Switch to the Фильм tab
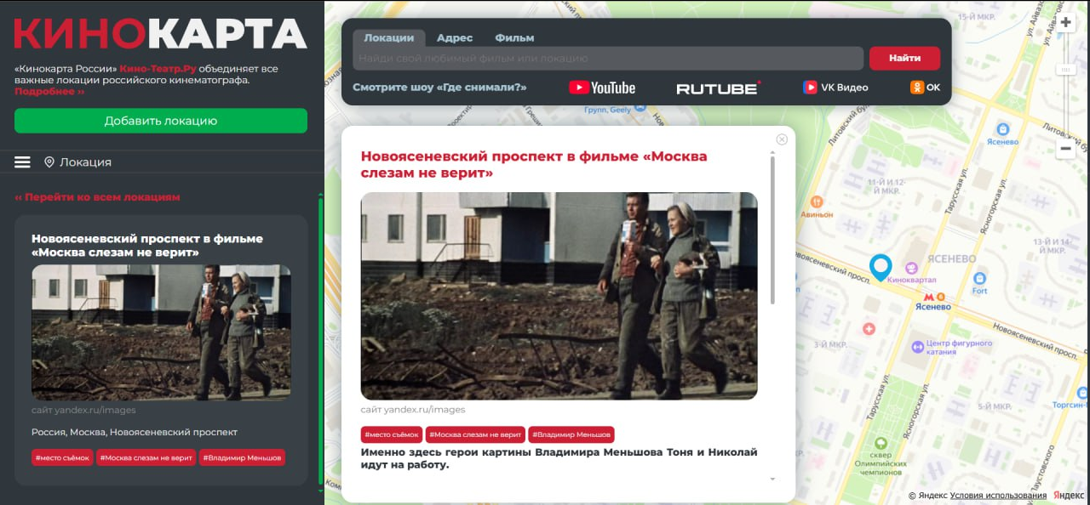1090x505 pixels. pos(514,37)
